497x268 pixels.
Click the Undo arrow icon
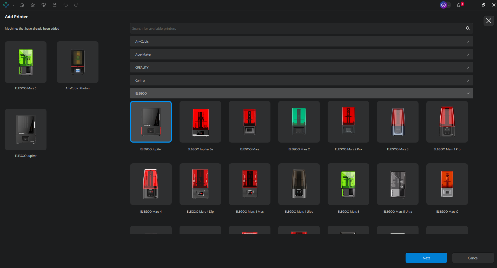point(65,5)
